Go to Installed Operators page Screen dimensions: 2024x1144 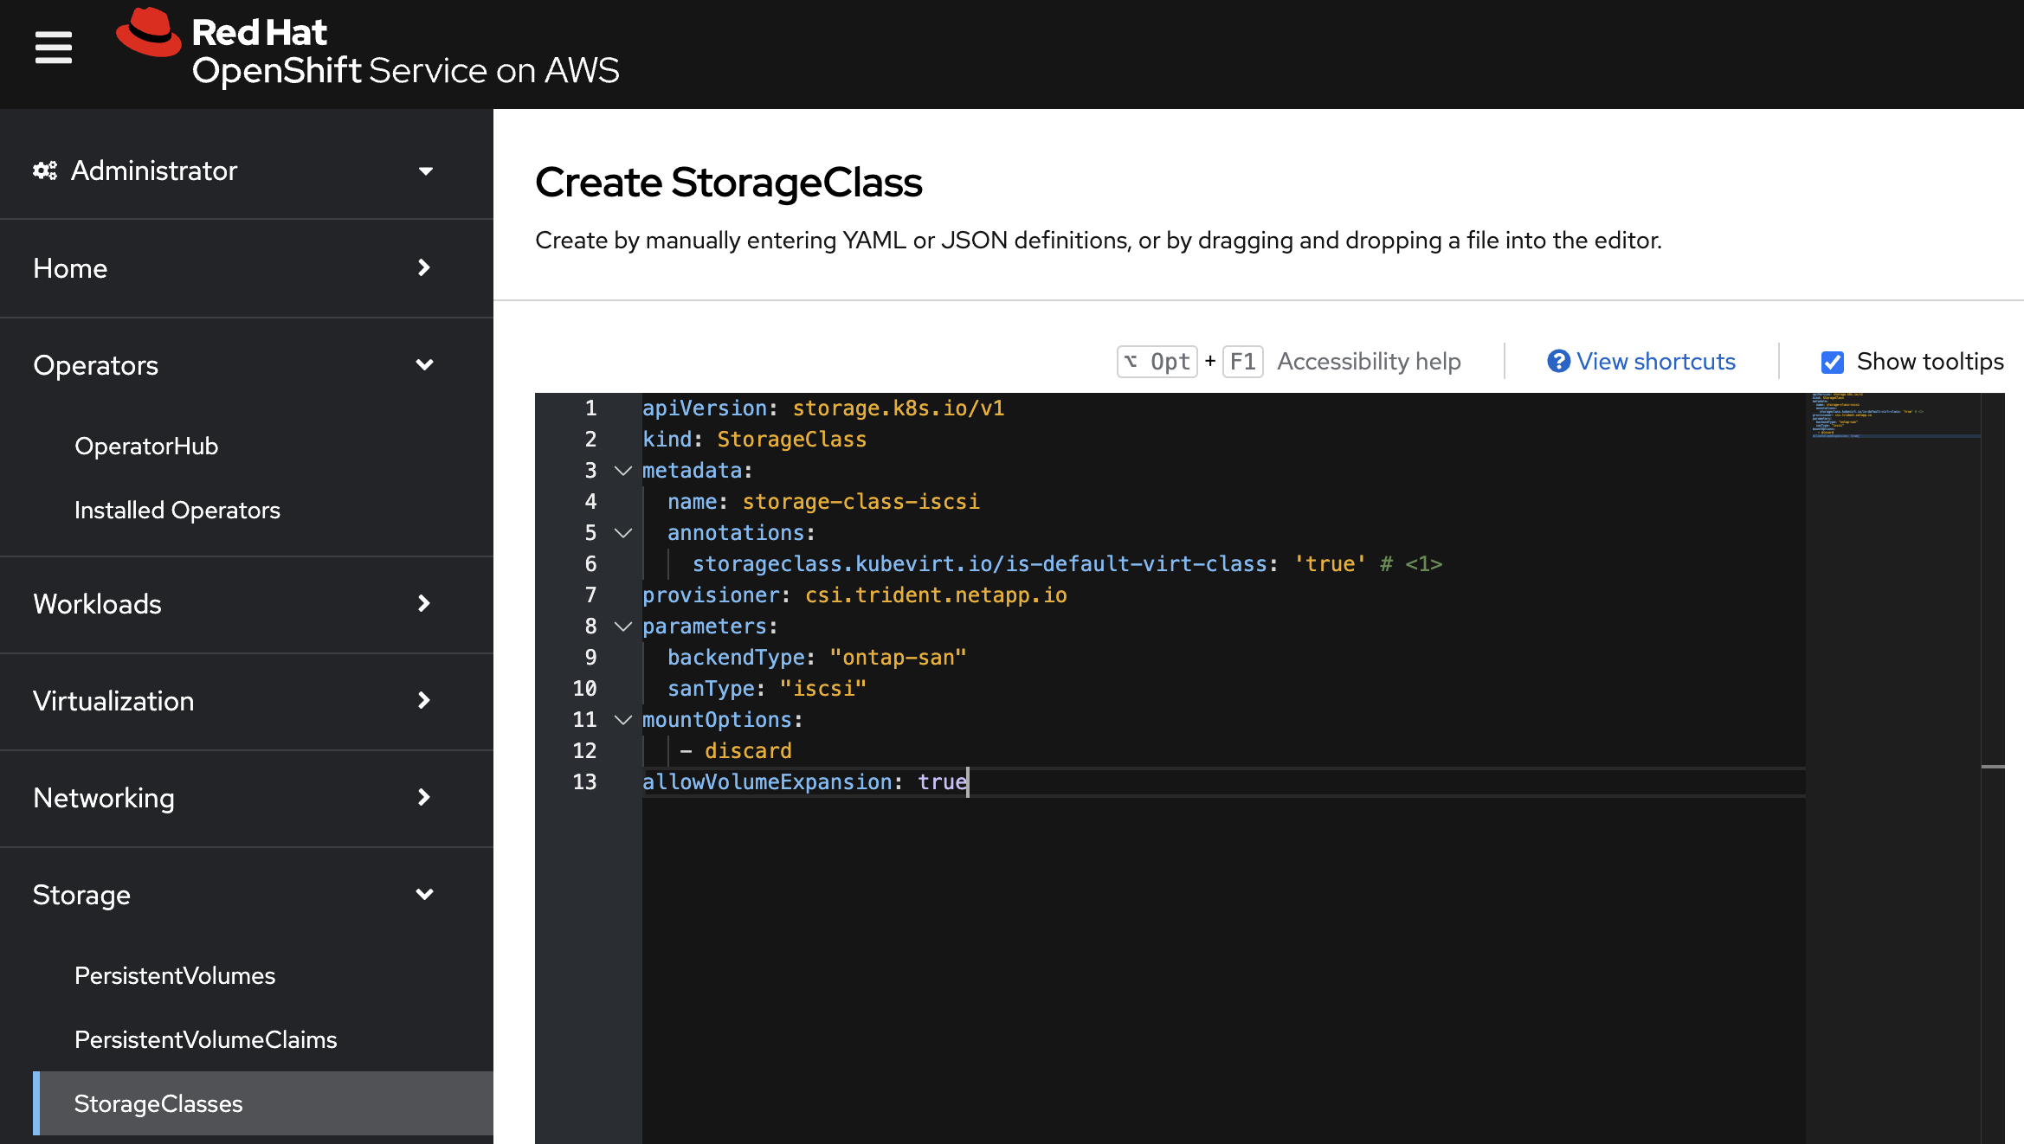tap(177, 510)
